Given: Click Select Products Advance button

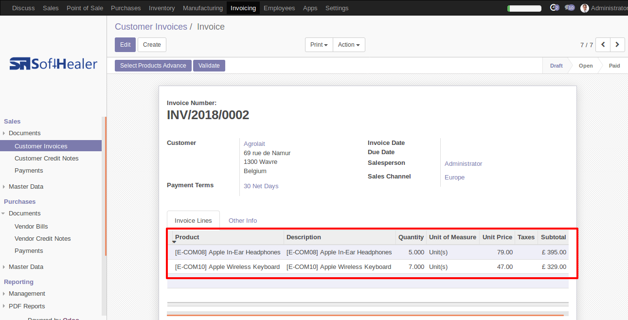Looking at the screenshot, I should pos(153,66).
